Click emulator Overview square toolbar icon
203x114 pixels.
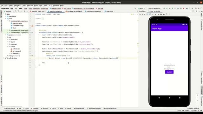pyautogui.click(x=158, y=14)
